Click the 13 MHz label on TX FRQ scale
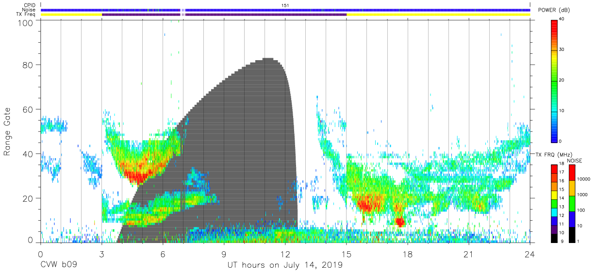 562,207
